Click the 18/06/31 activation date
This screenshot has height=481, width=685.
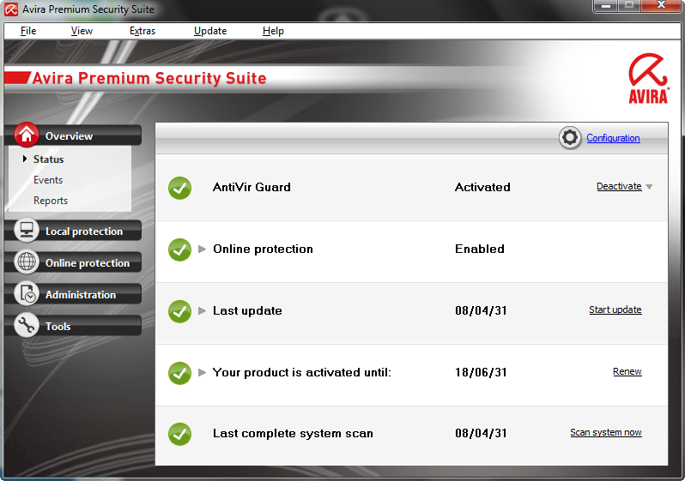point(481,372)
